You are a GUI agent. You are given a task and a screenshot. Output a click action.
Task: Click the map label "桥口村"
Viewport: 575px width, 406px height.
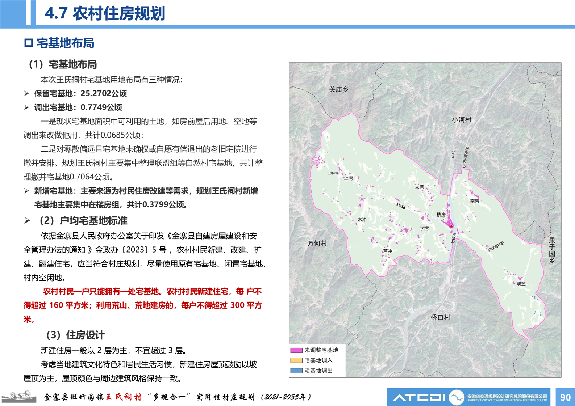[x=440, y=317]
